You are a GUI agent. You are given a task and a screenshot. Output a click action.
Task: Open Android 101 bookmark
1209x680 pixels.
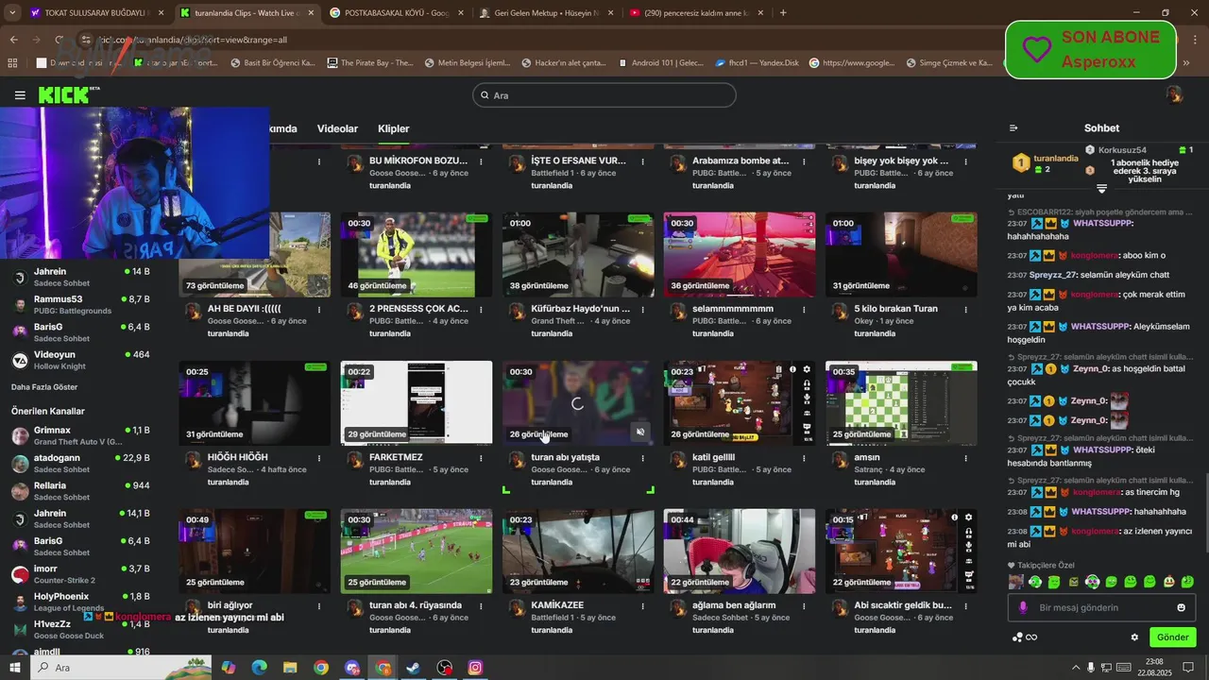pyautogui.click(x=661, y=63)
